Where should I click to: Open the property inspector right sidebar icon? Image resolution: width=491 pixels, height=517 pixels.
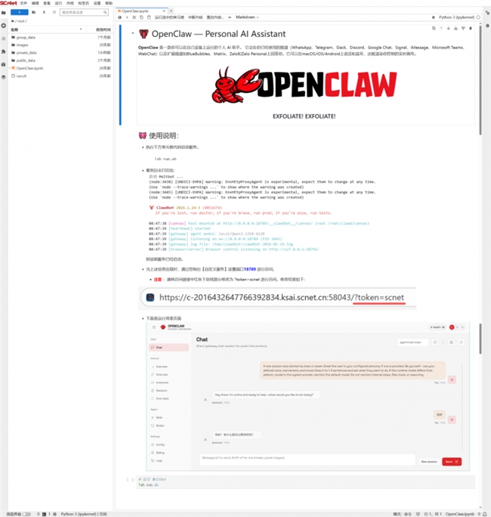pyautogui.click(x=487, y=13)
